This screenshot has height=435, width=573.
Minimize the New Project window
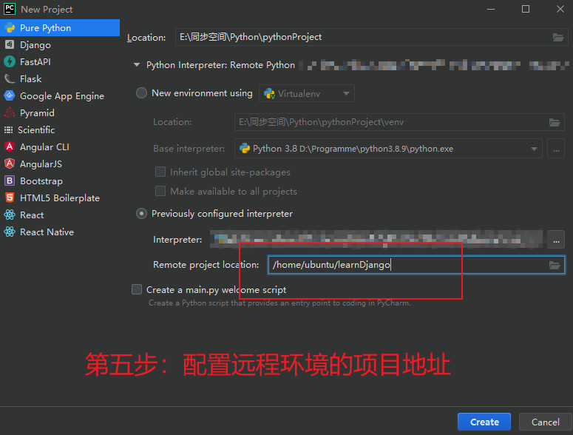pyautogui.click(x=491, y=9)
